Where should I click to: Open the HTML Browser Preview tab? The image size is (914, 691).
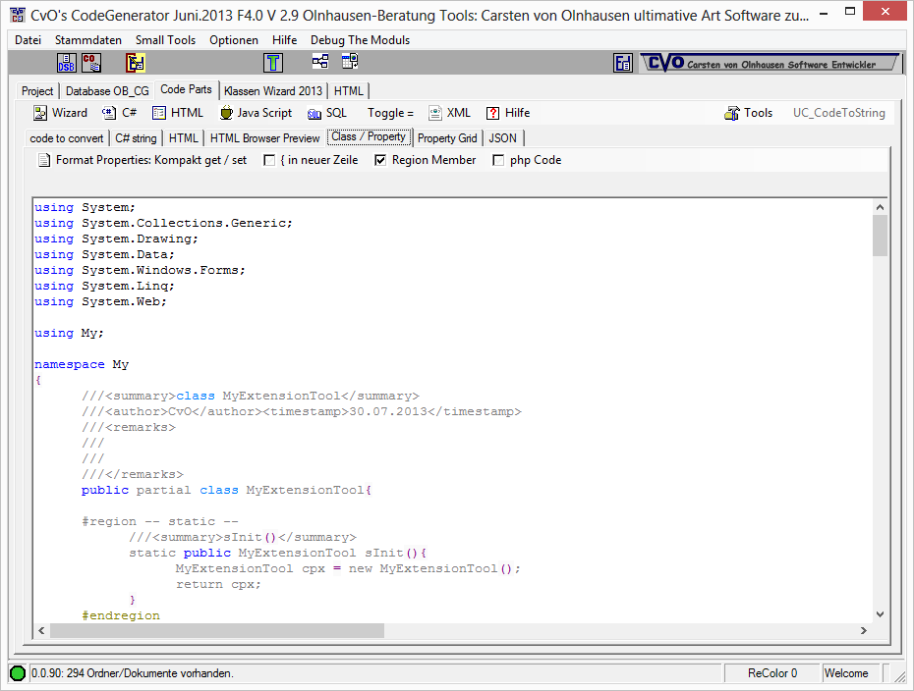(x=264, y=138)
